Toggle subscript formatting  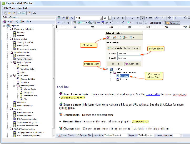click(x=128, y=18)
